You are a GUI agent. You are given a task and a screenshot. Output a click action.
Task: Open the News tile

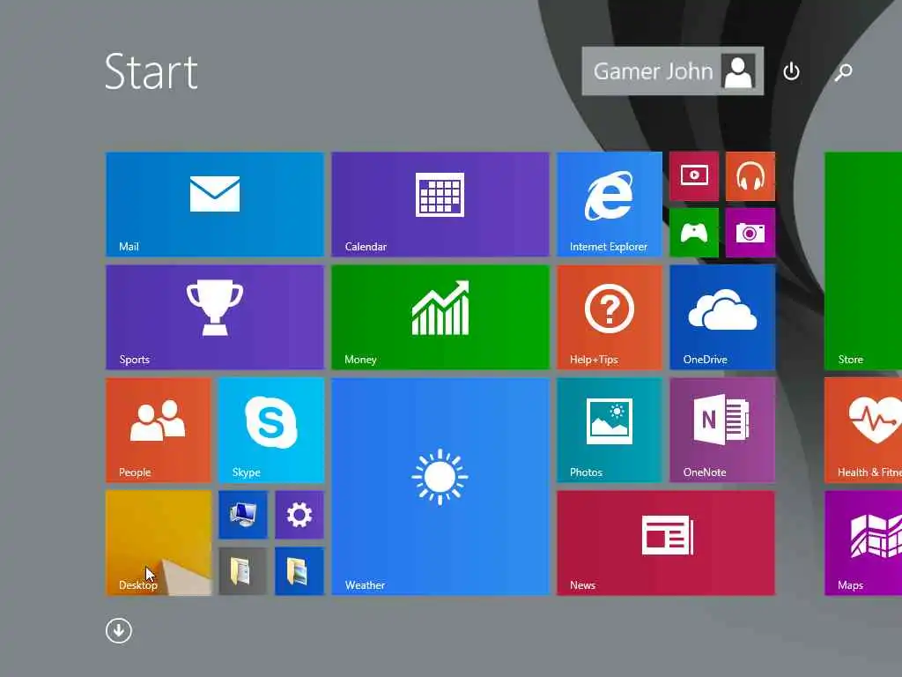point(666,542)
